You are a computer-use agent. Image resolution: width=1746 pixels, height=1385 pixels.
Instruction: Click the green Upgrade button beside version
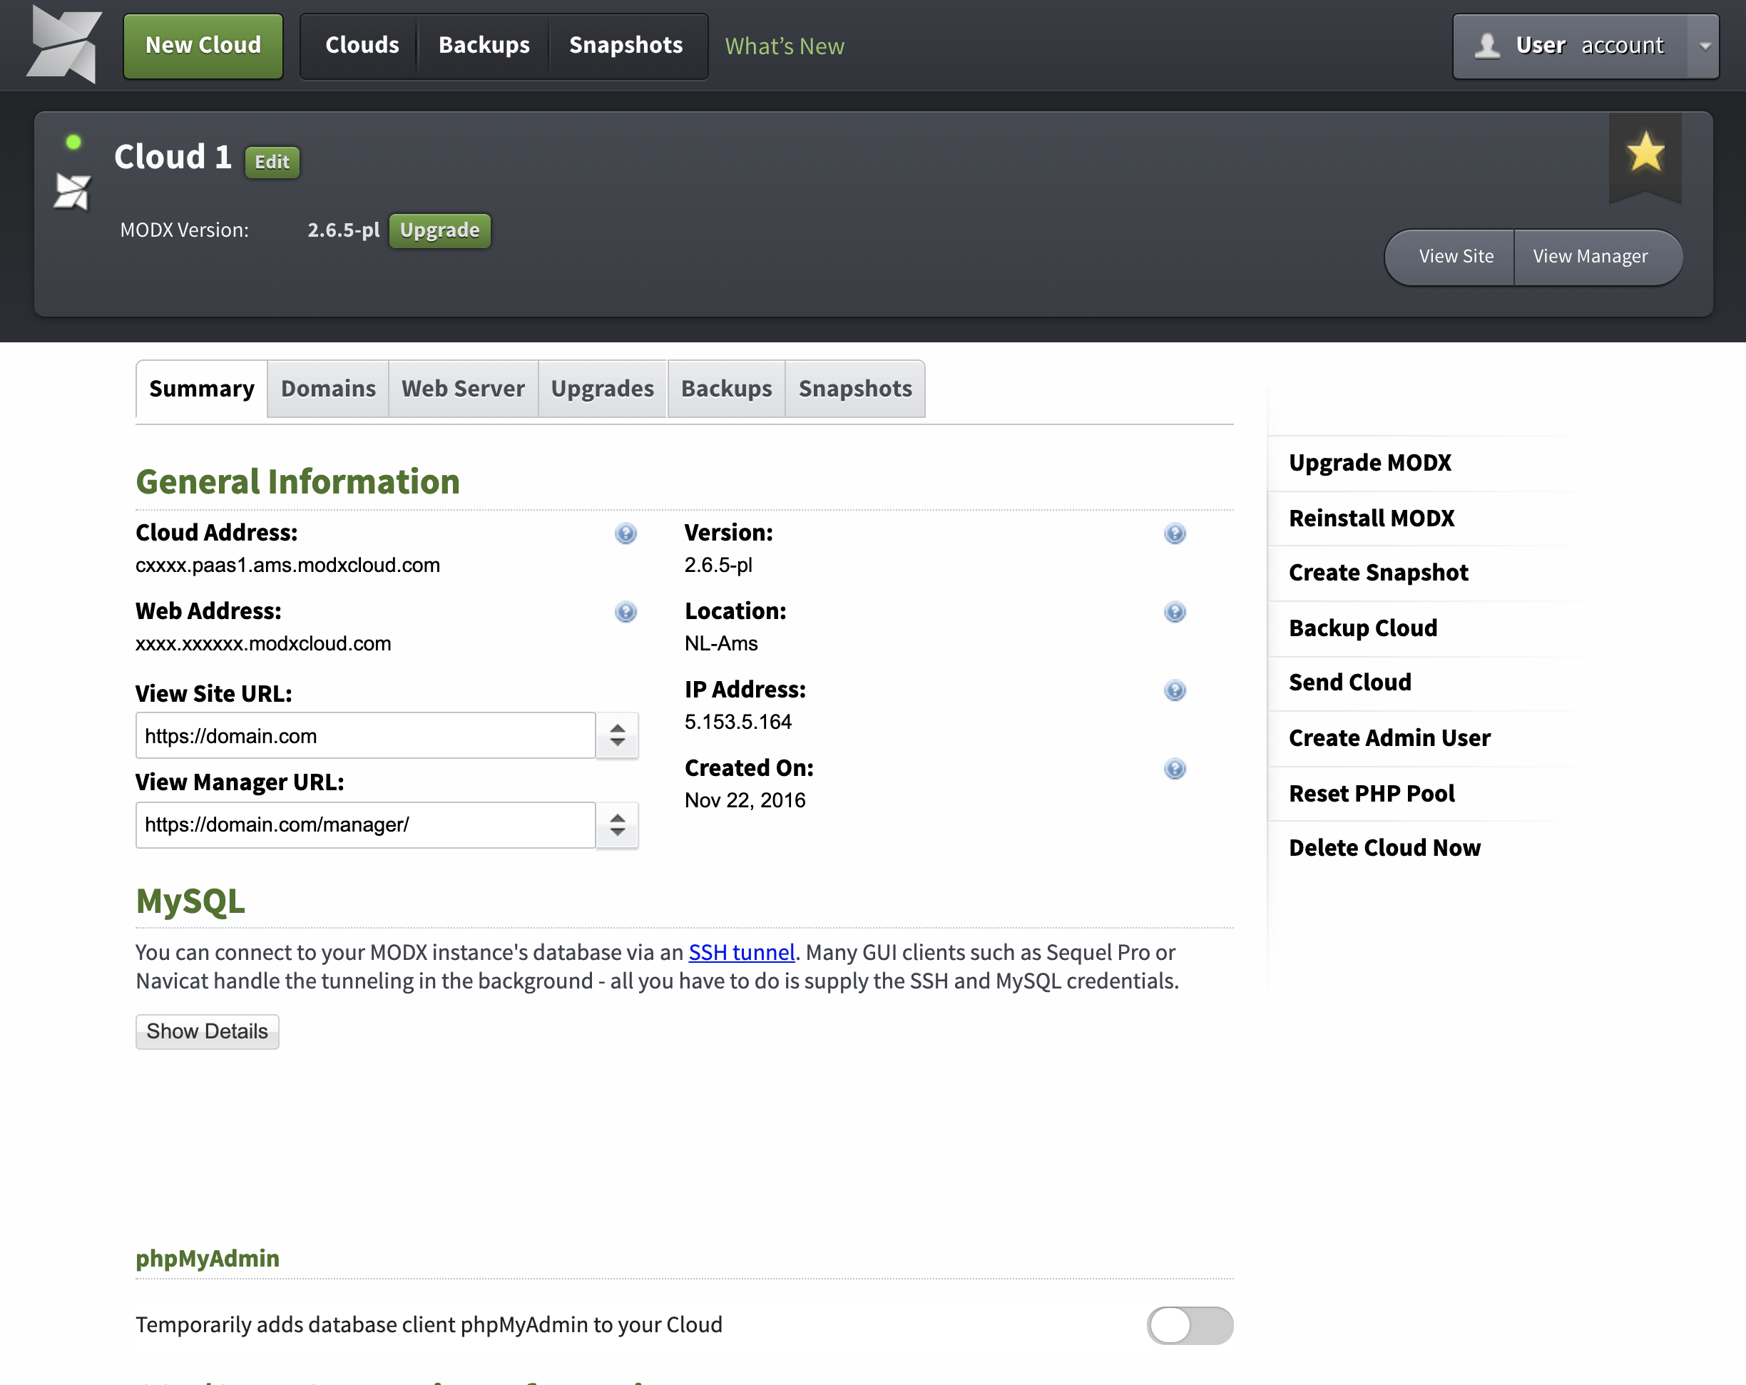440,231
